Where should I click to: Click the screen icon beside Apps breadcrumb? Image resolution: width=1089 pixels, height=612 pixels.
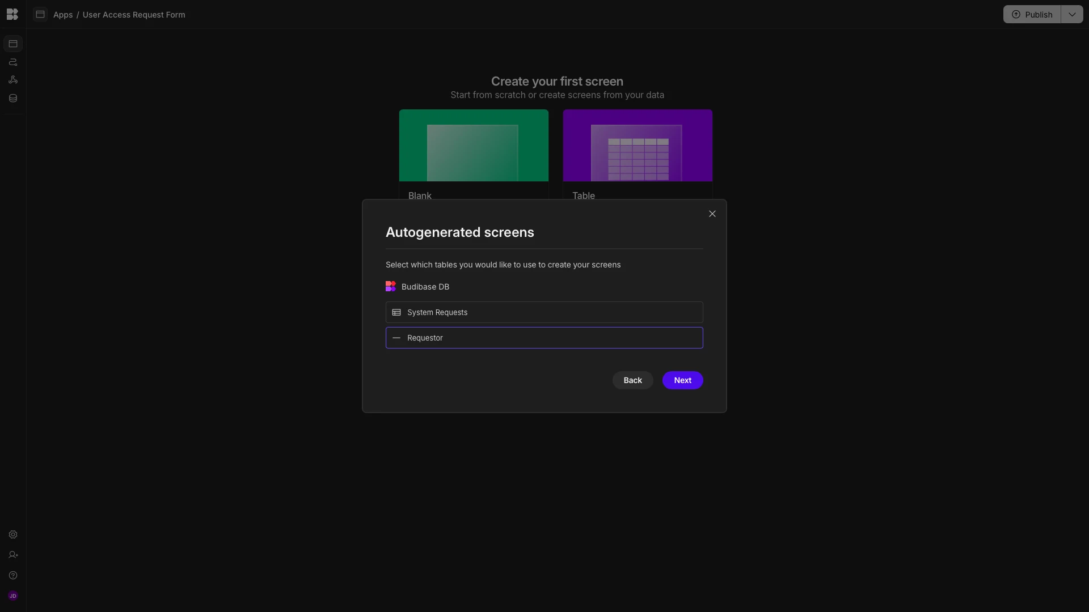coord(40,14)
